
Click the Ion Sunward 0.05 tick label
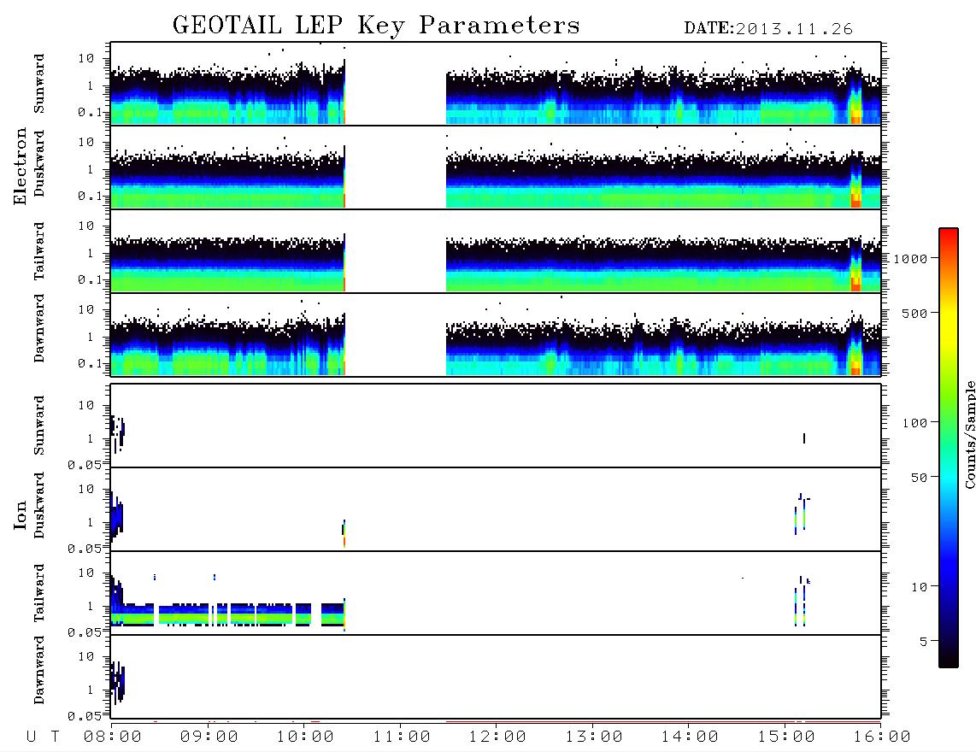tap(85, 465)
